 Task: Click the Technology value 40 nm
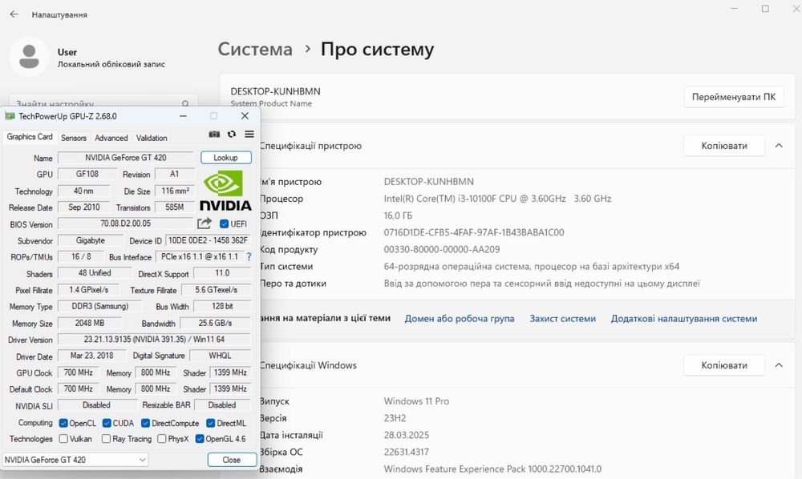(84, 191)
